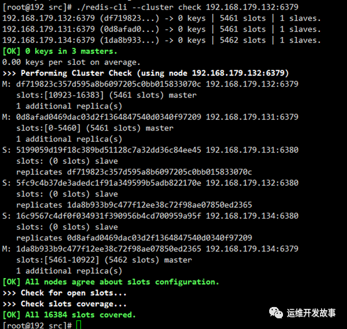Viewport: 347px width, 329px height.
Task: Click the 'Performing Cluster Check' heading line
Action: [x=146, y=73]
